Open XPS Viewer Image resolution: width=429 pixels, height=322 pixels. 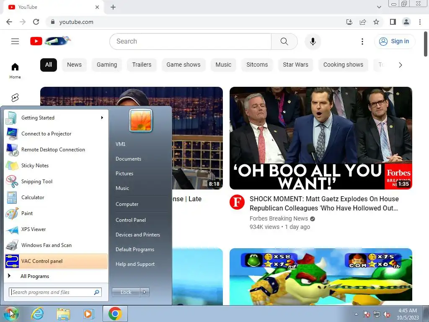coord(57,229)
